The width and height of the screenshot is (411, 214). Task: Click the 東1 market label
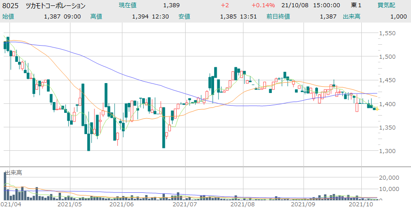point(357,5)
